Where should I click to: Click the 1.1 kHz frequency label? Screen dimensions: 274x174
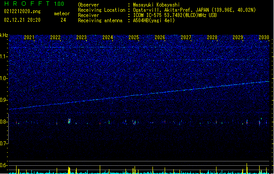pyautogui.click(x=4, y=57)
